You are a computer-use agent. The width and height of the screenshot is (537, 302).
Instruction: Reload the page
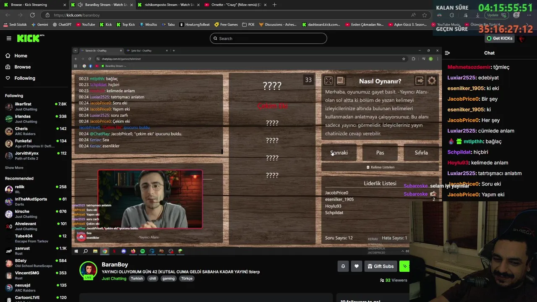point(32,15)
